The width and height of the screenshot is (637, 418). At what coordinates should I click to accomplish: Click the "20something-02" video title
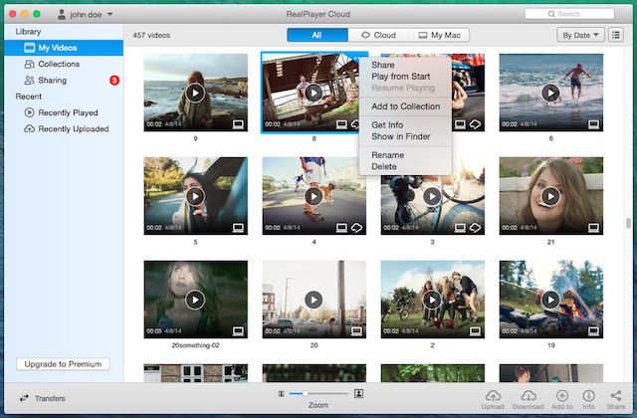[x=195, y=345]
